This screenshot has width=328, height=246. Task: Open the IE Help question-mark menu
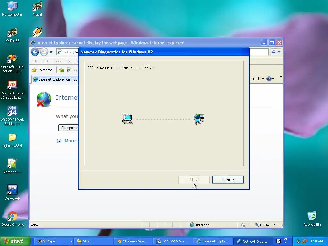click(270, 79)
